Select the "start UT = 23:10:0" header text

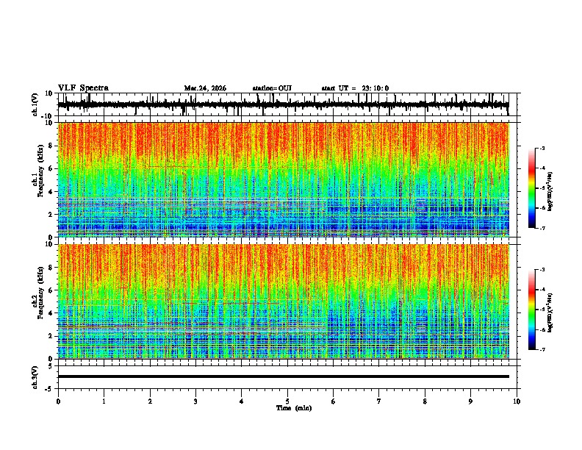tap(355, 88)
